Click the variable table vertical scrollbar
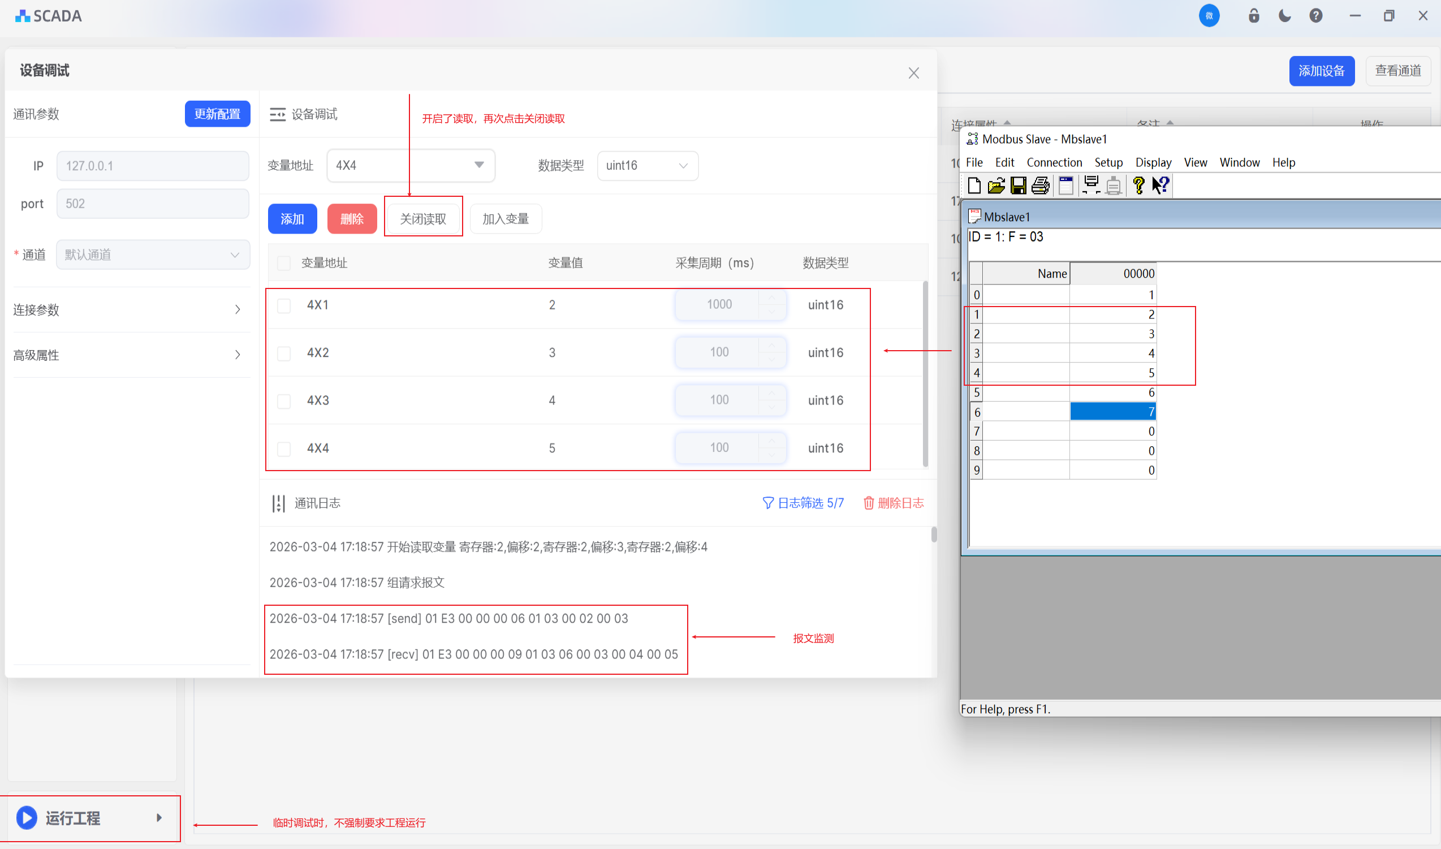Image resolution: width=1441 pixels, height=849 pixels. pos(925,374)
